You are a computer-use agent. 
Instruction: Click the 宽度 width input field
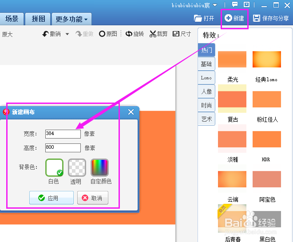coord(63,134)
